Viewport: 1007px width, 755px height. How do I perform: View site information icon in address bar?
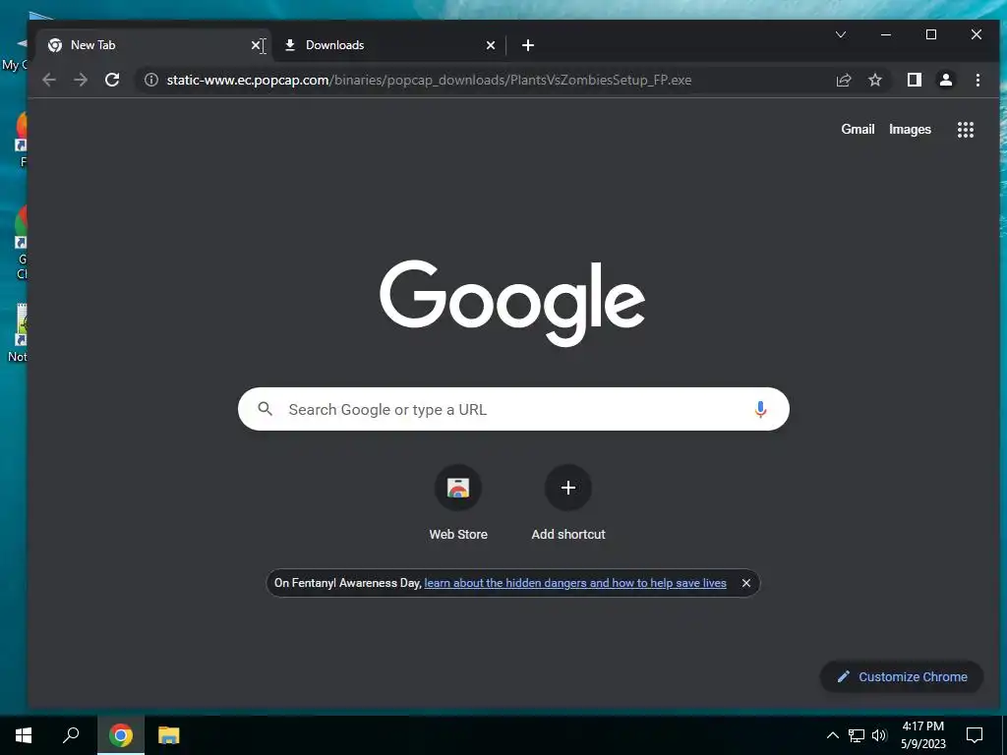(x=150, y=81)
